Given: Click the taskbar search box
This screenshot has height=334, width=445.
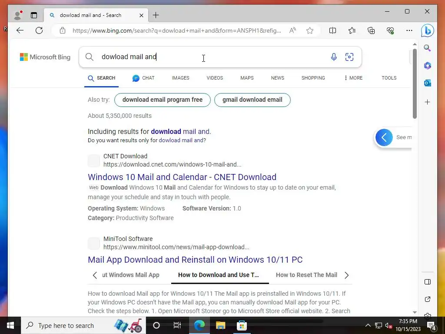Looking at the screenshot, I should click(83, 325).
